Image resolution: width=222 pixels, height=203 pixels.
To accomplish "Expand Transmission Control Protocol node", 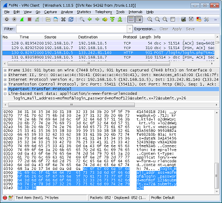I will pyautogui.click(x=5, y=84).
